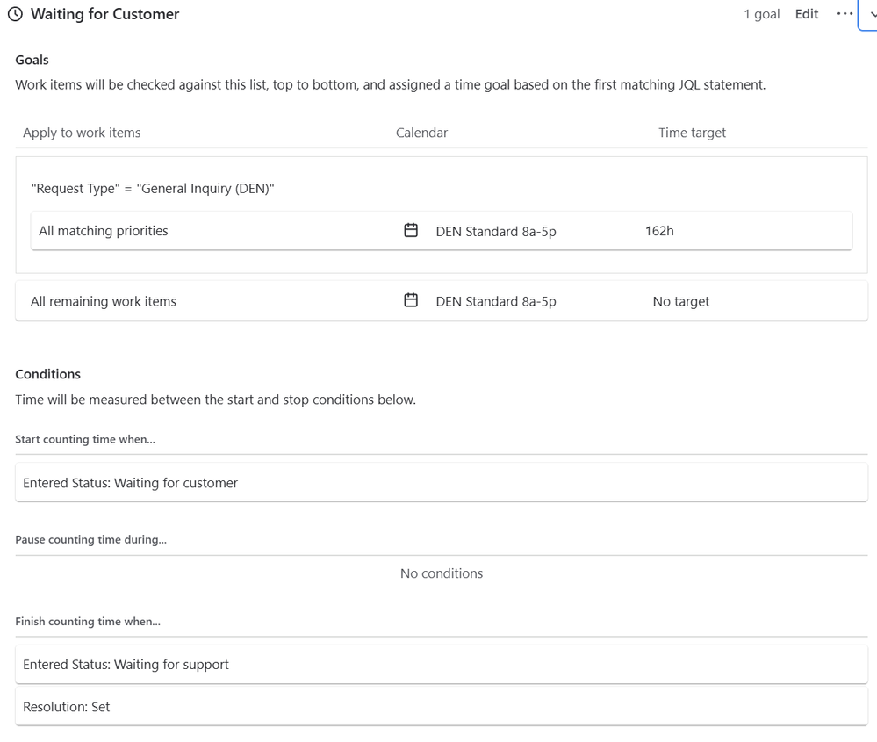Click the calendar icon in All remaining work items row
The height and width of the screenshot is (742, 877).
[411, 301]
